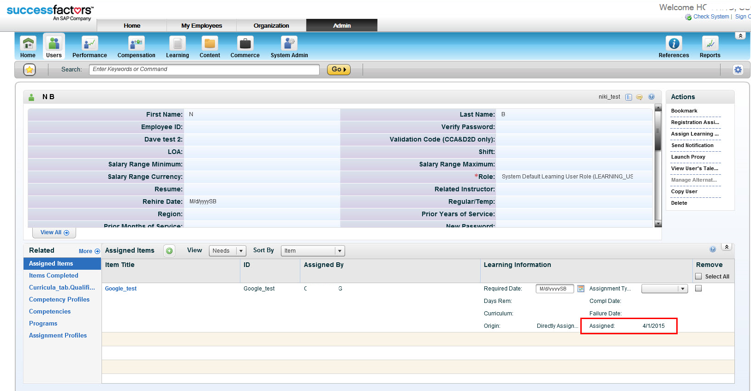Click the Role field value
The width and height of the screenshot is (751, 391).
[x=567, y=177]
